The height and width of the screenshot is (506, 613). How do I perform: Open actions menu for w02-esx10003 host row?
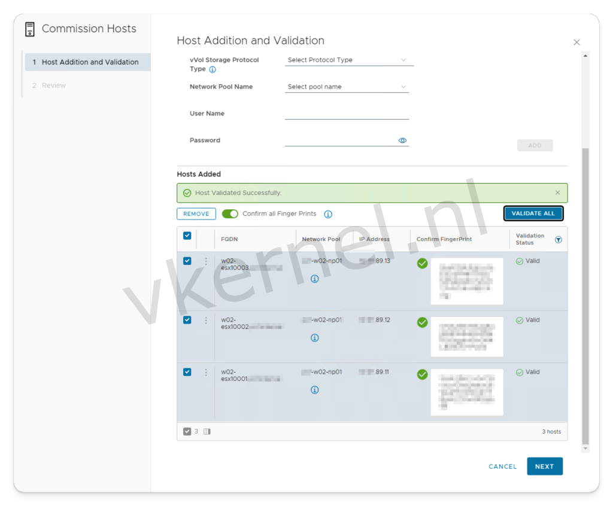point(206,261)
